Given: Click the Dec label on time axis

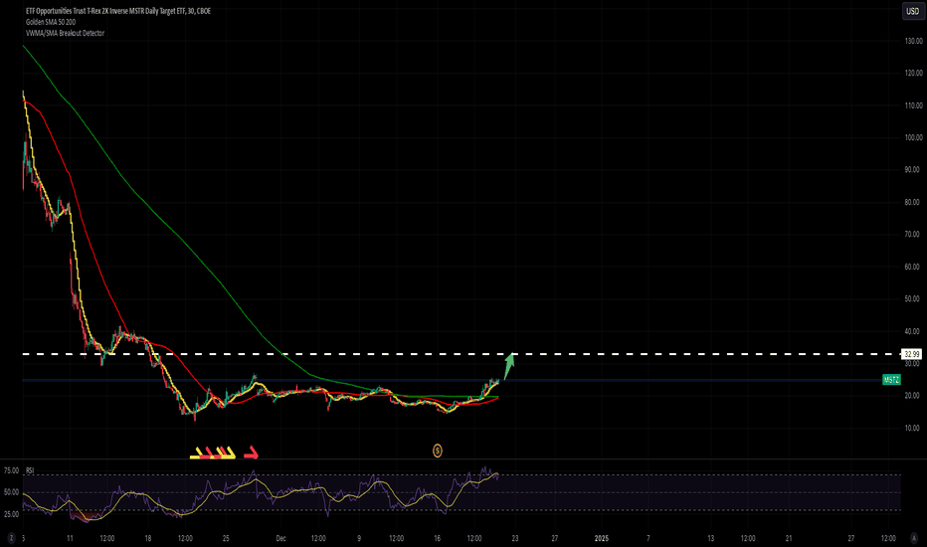Looking at the screenshot, I should (x=280, y=538).
